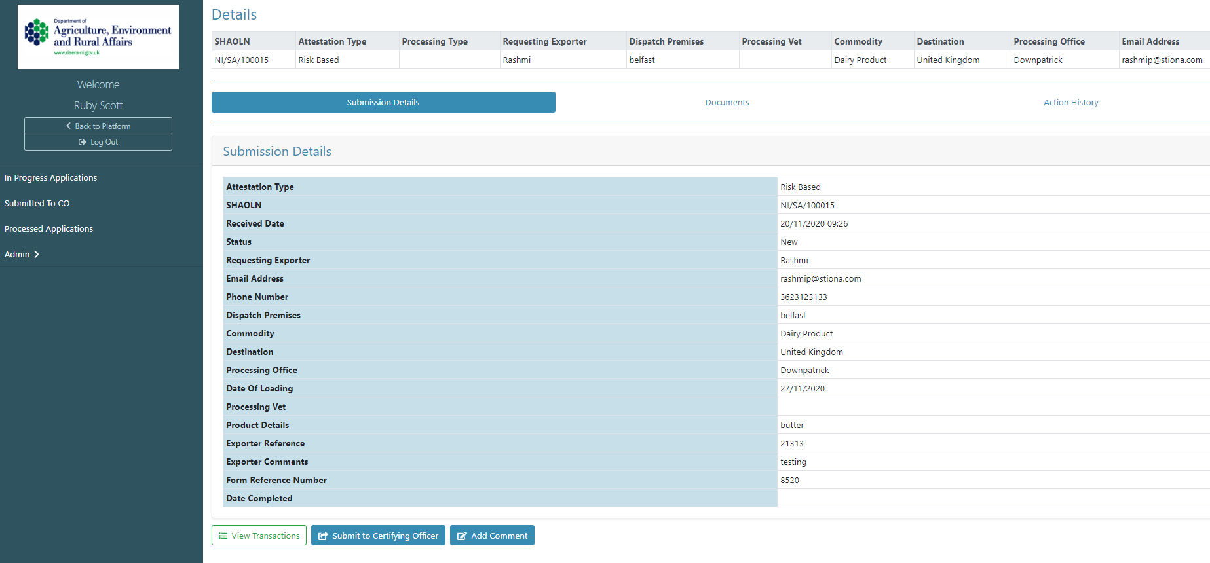Screen dimensions: 1210x563
Task: Click the Status value New
Action: [789, 242]
